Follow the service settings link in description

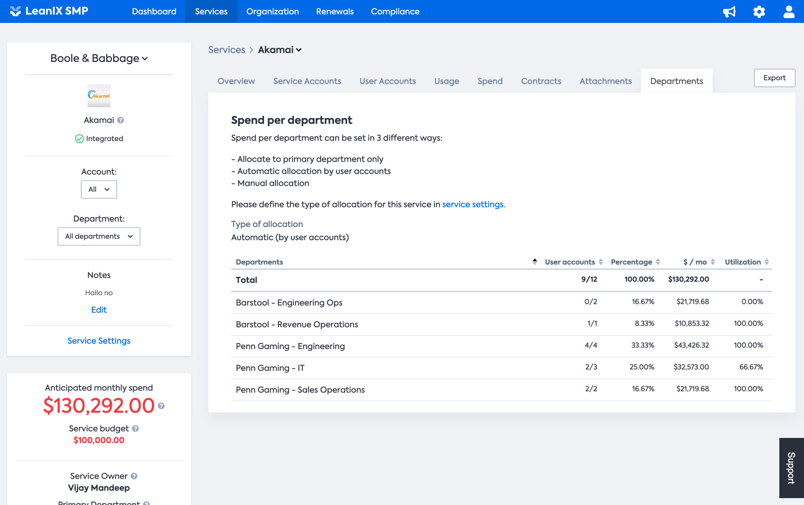(x=473, y=205)
